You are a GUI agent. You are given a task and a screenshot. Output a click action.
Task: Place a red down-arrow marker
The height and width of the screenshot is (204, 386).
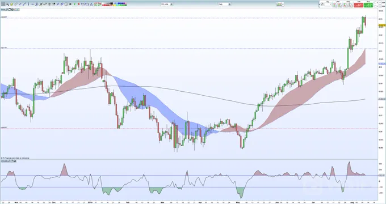(79, 4)
